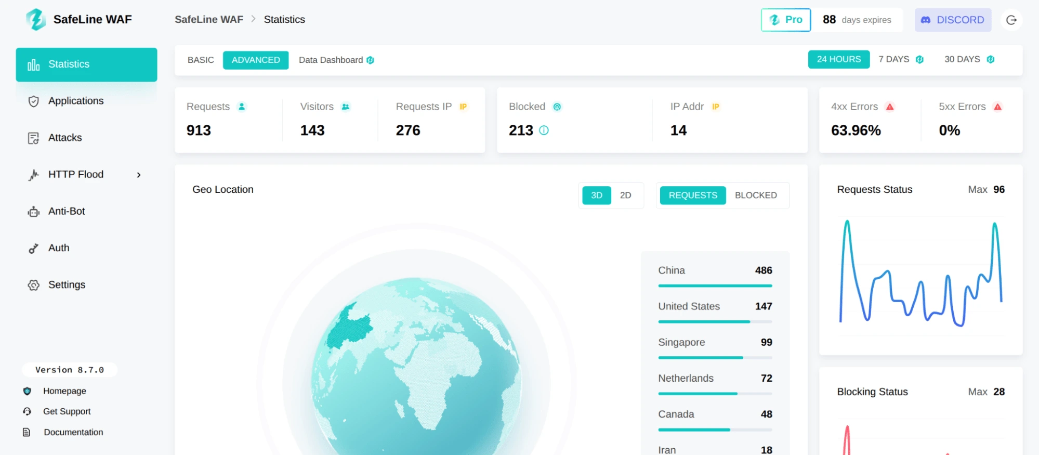Go to Attacks in the sidebar

(86, 138)
